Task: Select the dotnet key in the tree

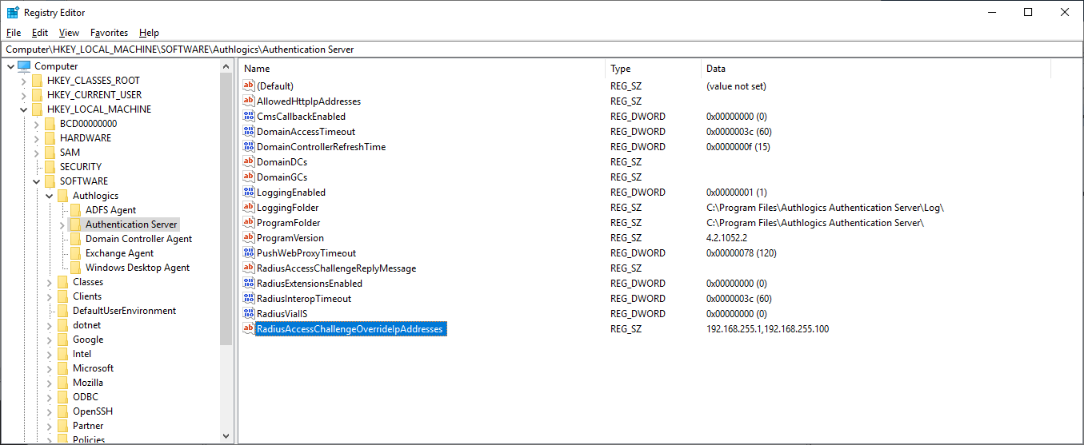Action: [86, 325]
